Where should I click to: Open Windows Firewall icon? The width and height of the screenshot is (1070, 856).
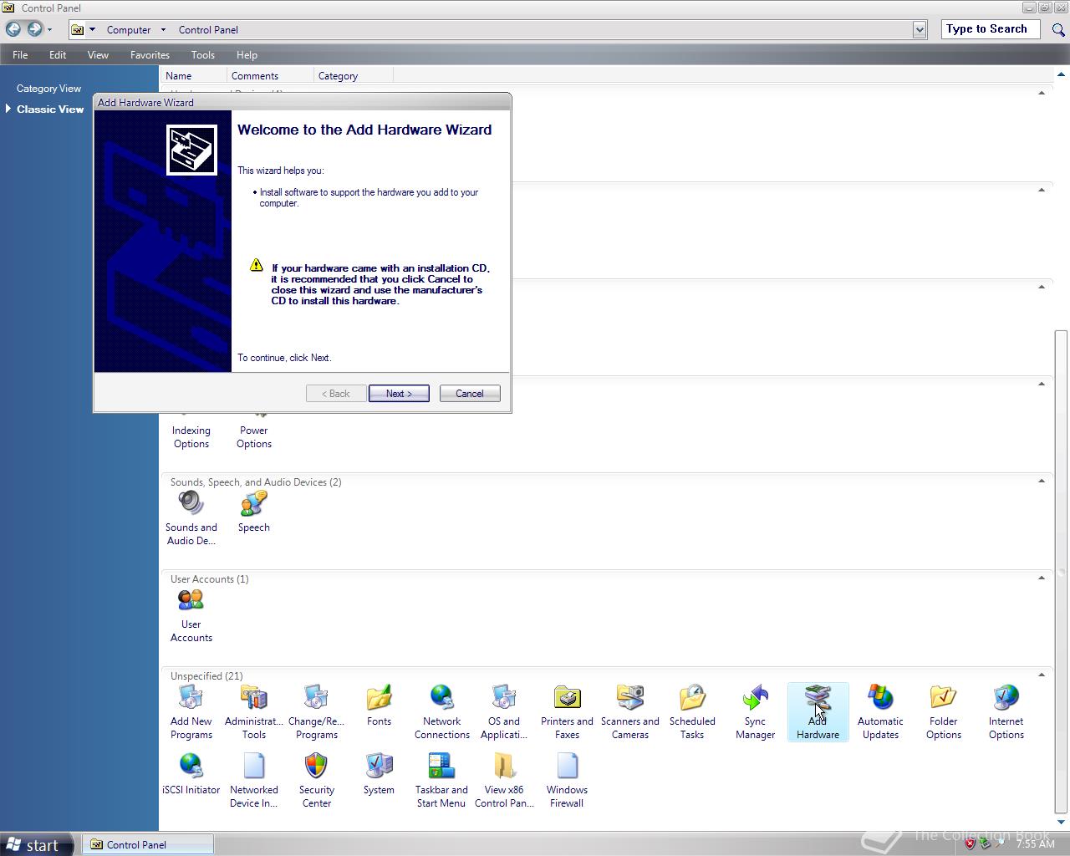(567, 781)
